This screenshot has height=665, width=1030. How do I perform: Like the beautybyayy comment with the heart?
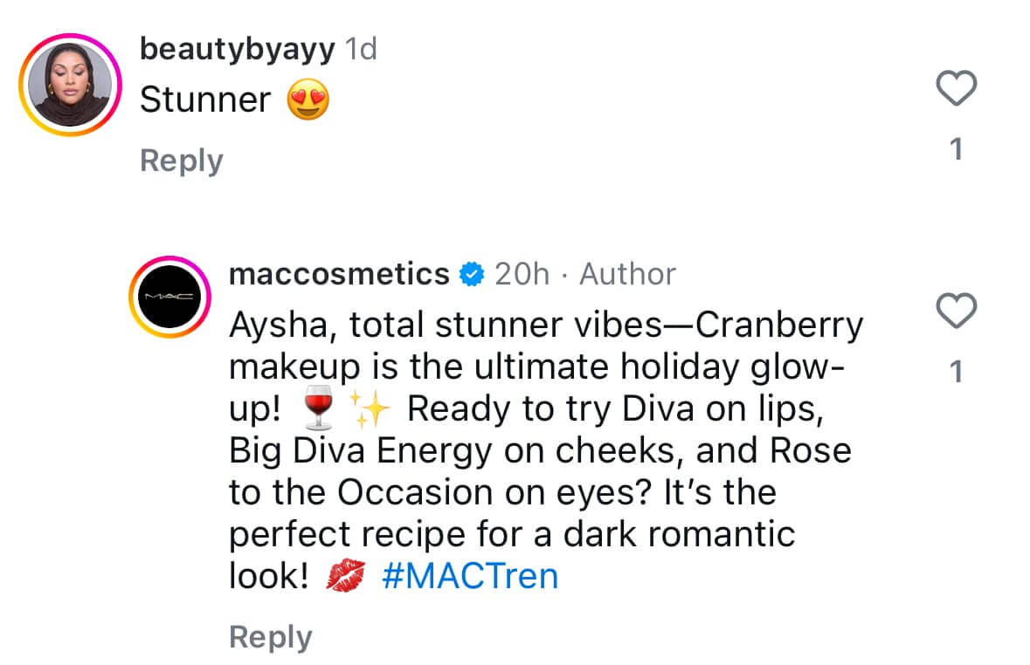click(956, 89)
